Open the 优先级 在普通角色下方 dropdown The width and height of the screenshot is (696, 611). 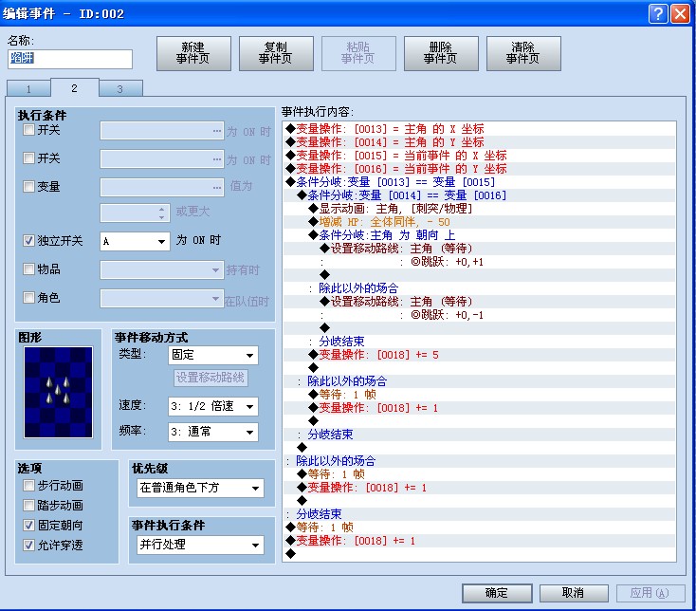[200, 488]
